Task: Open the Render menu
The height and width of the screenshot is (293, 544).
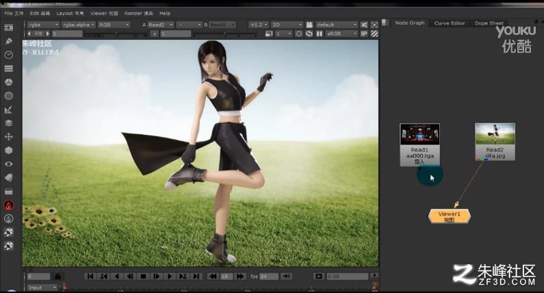Action: tap(138, 13)
